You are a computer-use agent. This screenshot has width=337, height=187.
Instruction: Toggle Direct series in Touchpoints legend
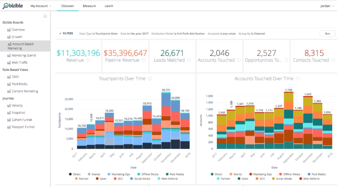click(75, 174)
